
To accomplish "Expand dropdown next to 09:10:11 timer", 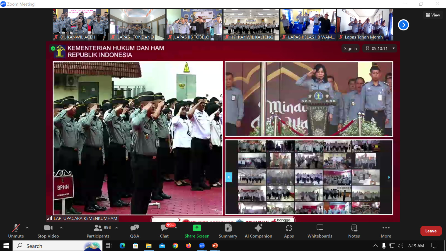I will click(394, 49).
